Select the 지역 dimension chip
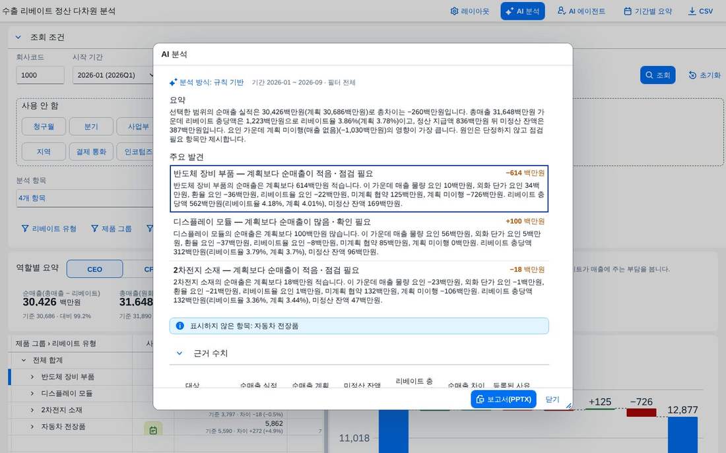Viewport: 726px width, 453px height. [x=44, y=152]
